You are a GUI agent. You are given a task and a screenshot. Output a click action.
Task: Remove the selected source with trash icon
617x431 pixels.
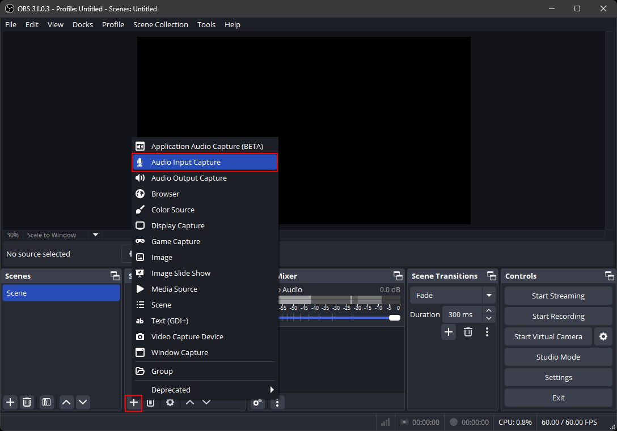[150, 402]
